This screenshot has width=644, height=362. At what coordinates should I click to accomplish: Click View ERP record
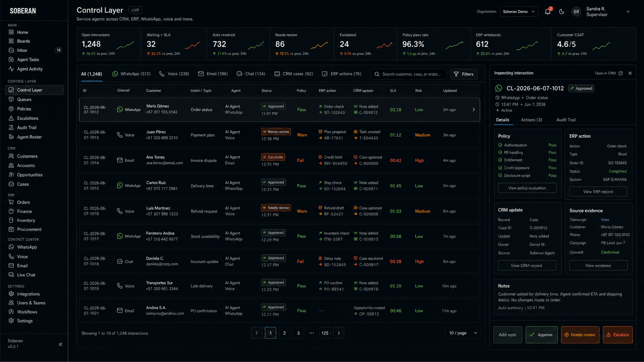pos(598,192)
